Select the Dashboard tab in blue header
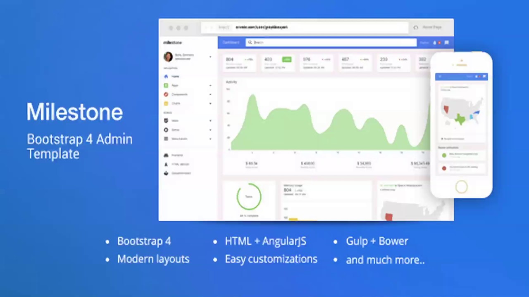Image resolution: width=529 pixels, height=297 pixels. pos(231,42)
